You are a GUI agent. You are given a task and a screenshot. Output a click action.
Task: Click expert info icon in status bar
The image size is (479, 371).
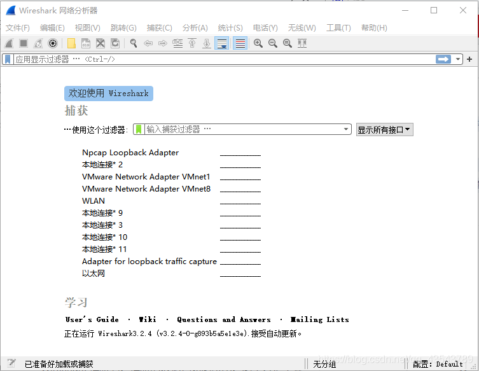click(11, 363)
